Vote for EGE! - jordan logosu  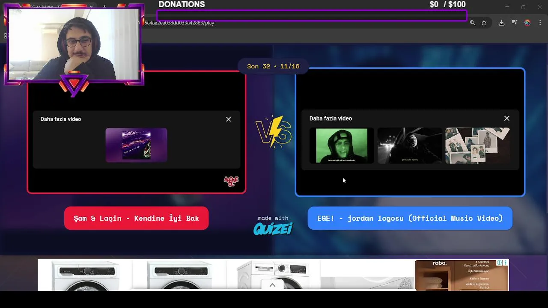(x=410, y=218)
